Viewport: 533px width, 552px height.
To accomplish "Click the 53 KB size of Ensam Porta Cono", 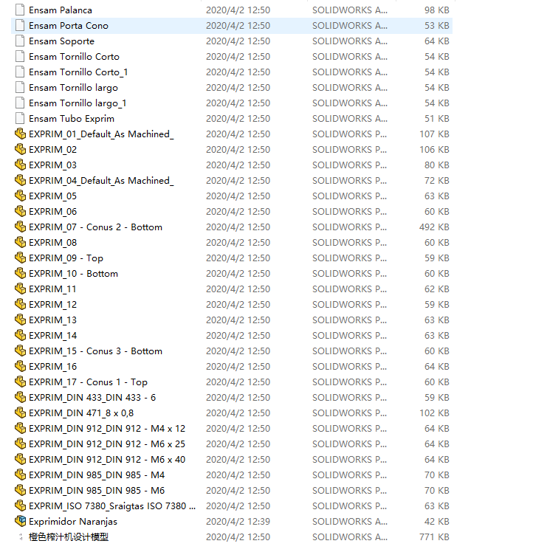I will coord(437,26).
